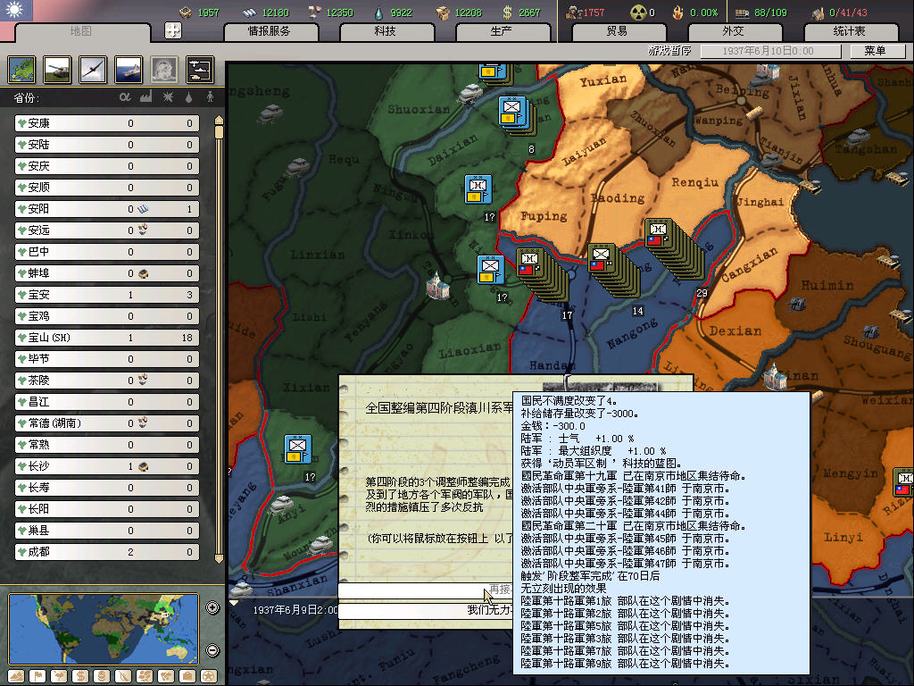The width and height of the screenshot is (914, 686).
Task: Toggle the dollar-sign economic map mode
Action: point(79,676)
